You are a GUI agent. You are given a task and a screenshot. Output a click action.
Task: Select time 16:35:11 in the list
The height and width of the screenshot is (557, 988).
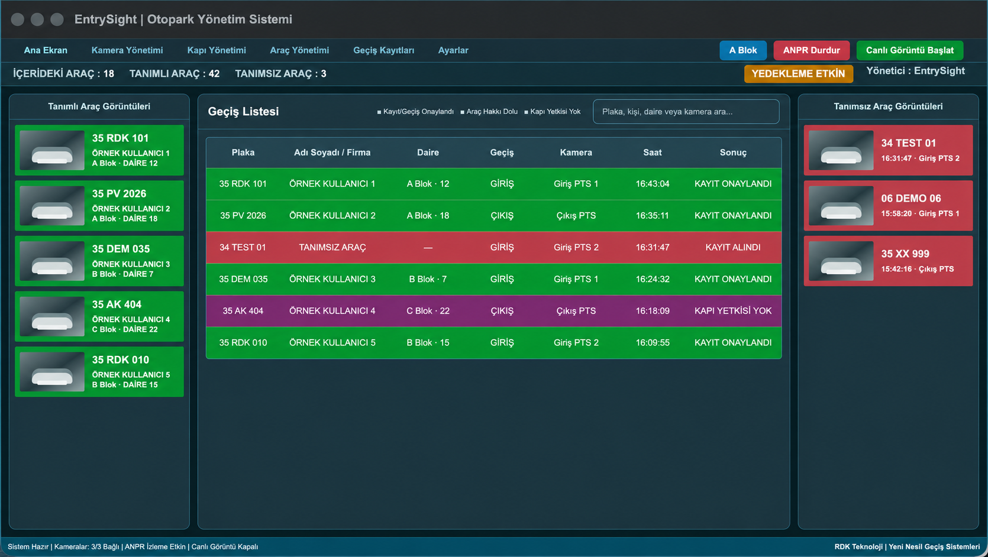[653, 216]
